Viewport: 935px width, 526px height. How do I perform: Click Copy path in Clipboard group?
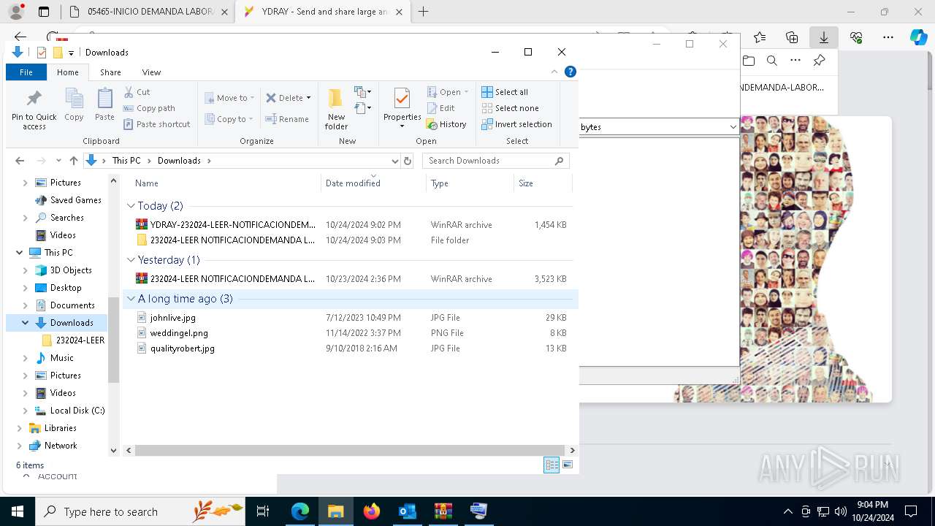149,108
